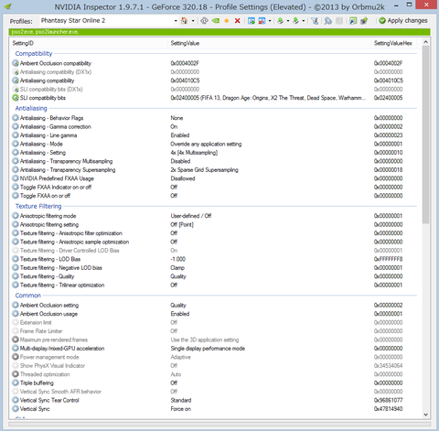The height and width of the screenshot is (431, 439).
Task: Select Toggle FXAA on or off row
Action: [215, 196]
